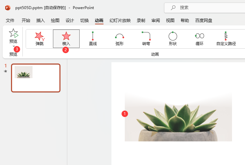Click the slide number 1 label

click(x=6, y=66)
